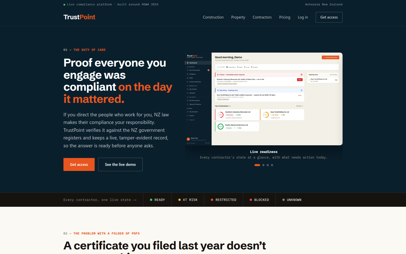Click the '01 — THE DUTY OF CARE' label
This screenshot has width=406, height=254.
(84, 50)
